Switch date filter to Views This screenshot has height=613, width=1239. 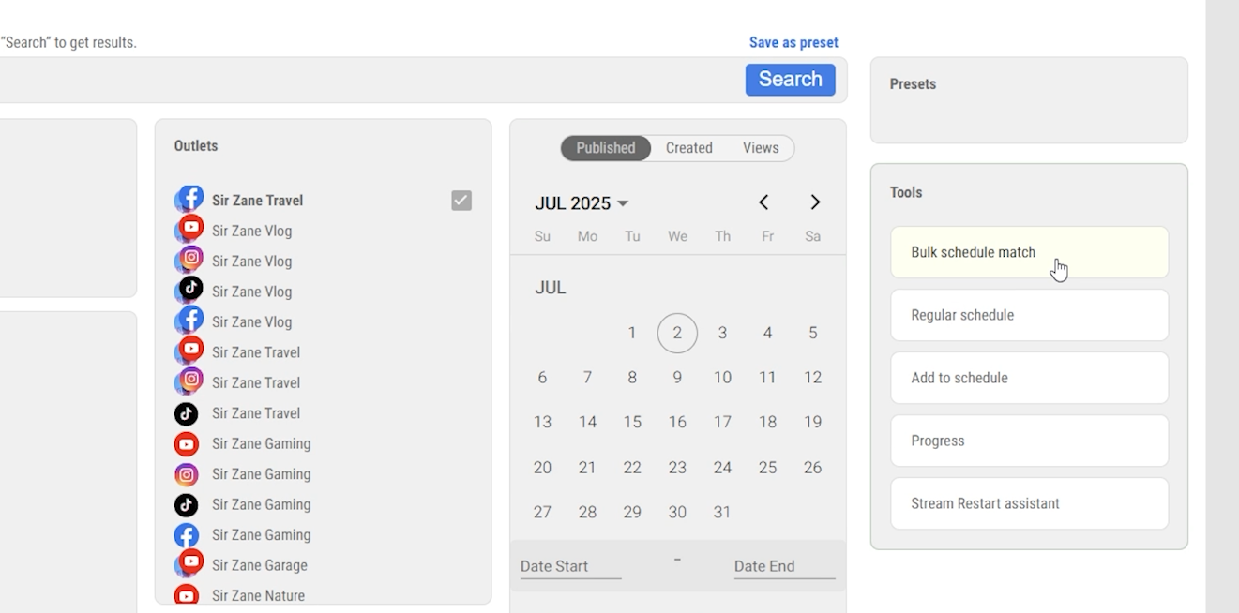(x=761, y=148)
